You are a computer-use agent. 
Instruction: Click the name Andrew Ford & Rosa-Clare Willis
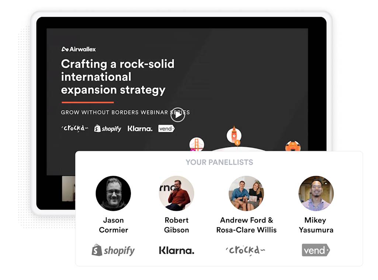coord(246,225)
